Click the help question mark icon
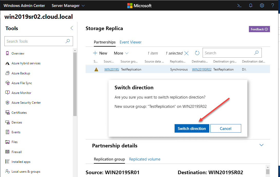 273,5
